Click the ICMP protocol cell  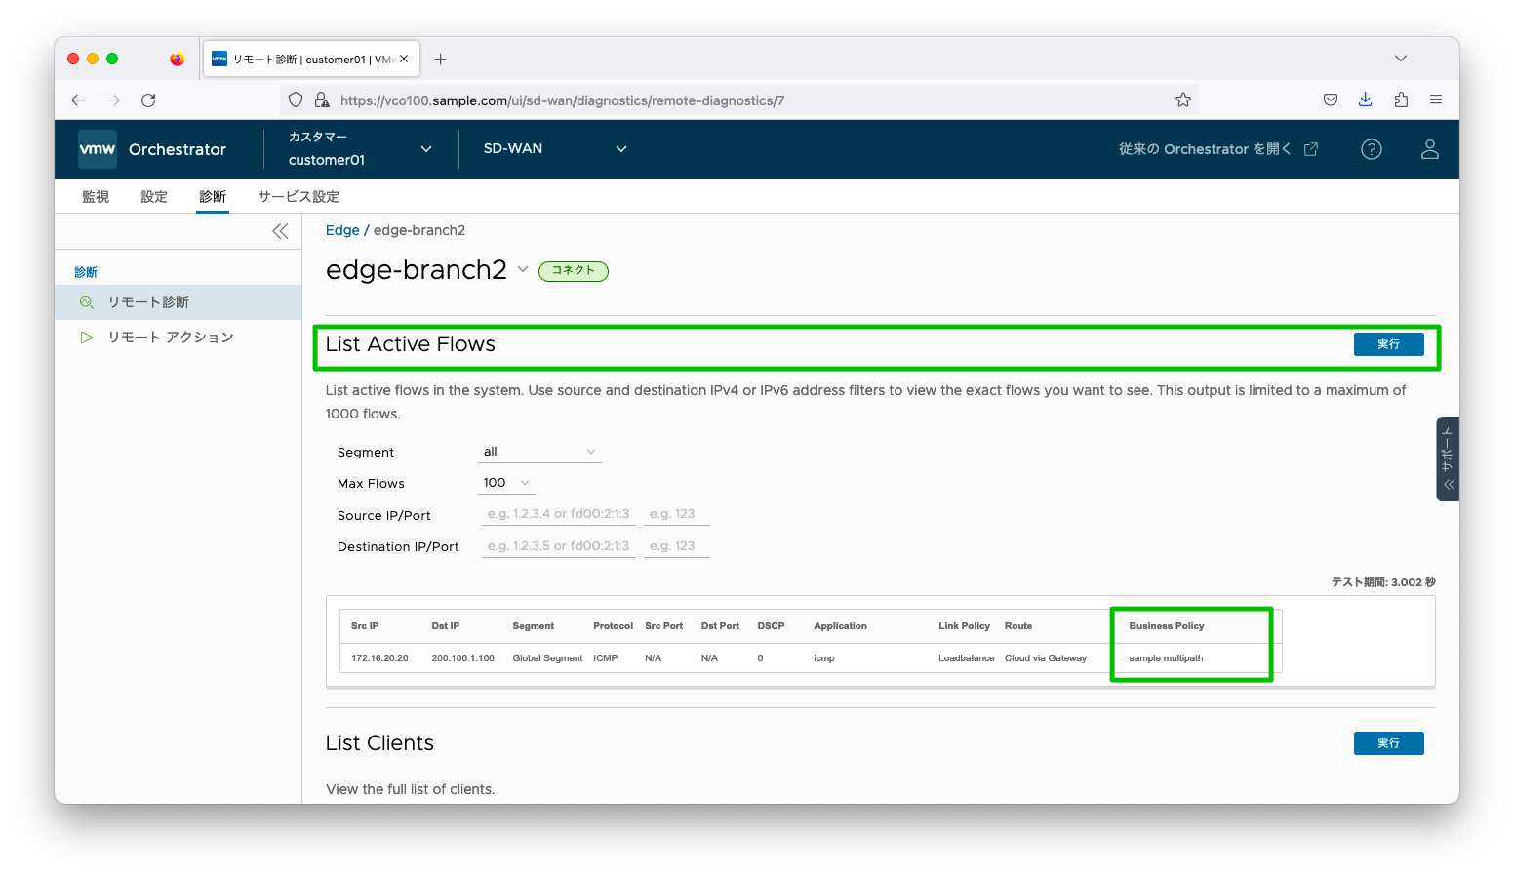point(606,658)
